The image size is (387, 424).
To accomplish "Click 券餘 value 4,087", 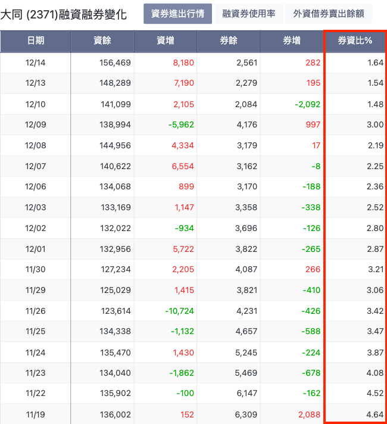I will (x=246, y=269).
